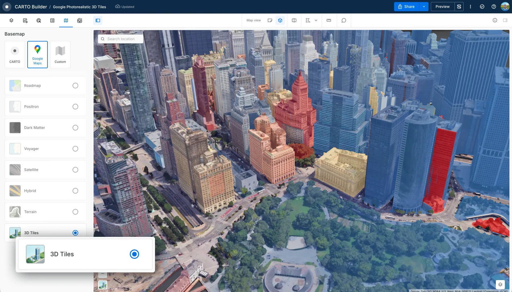Click the Terrain basemap thumbnail
Viewport: 512px width, 292px height.
(x=15, y=212)
